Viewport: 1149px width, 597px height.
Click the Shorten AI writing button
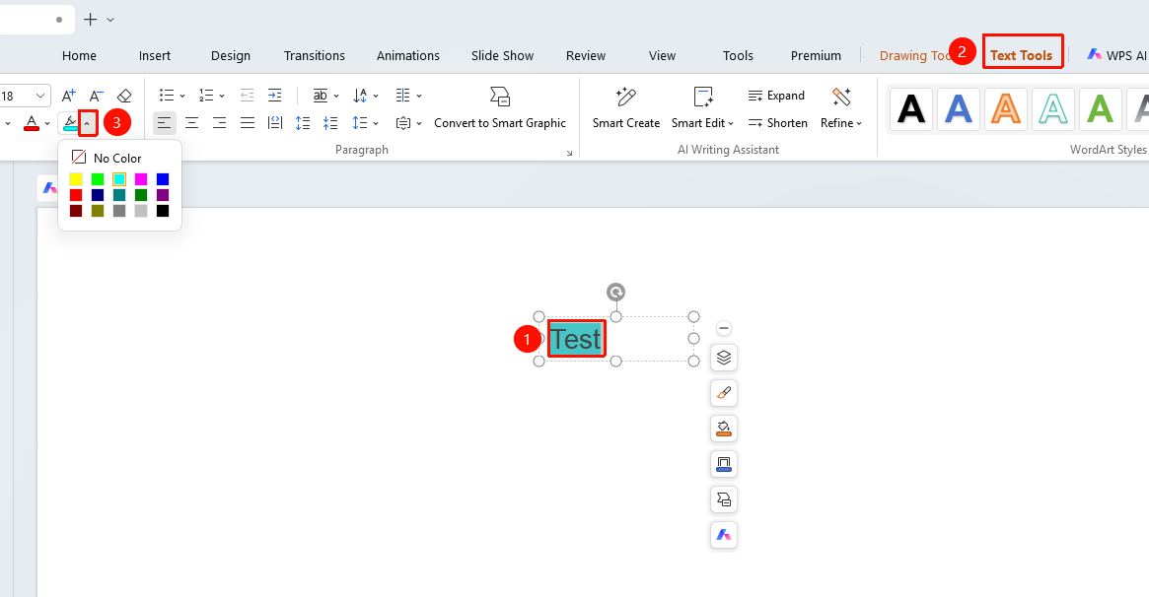coord(778,123)
